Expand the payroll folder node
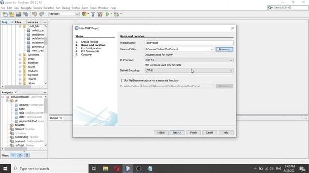Image resolution: width=309 pixels, height=173 pixels. pos(20,67)
